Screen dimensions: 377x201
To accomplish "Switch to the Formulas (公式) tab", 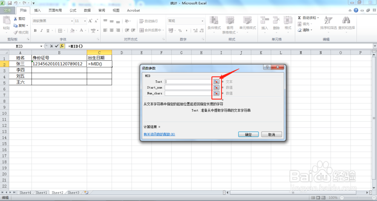I will tap(73, 10).
